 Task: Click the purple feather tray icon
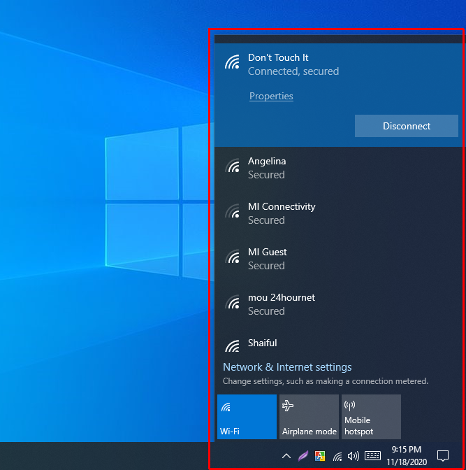303,456
